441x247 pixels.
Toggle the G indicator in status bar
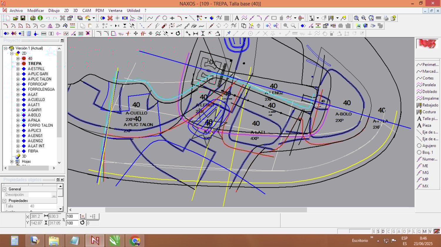tap(394, 231)
